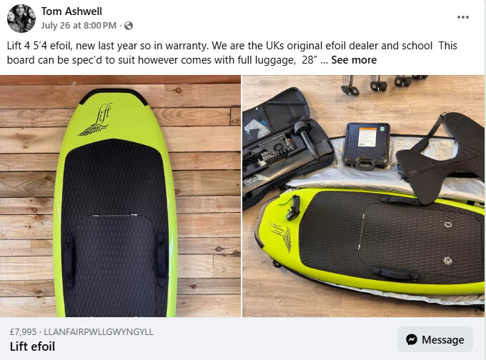Click the post description text
486x360 pixels.
[232, 53]
